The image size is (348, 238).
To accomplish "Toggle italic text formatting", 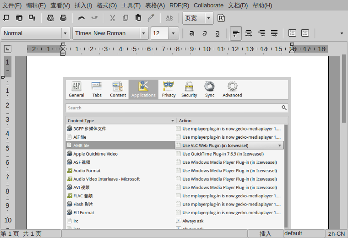I will pyautogui.click(x=205, y=33).
